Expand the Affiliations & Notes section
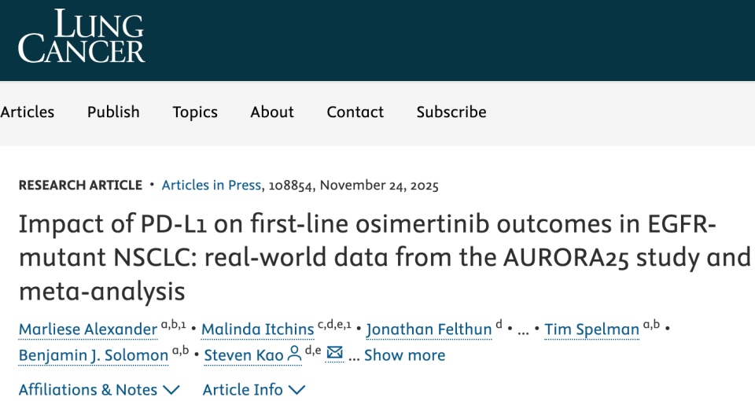This screenshot has width=755, height=401. coord(99,389)
